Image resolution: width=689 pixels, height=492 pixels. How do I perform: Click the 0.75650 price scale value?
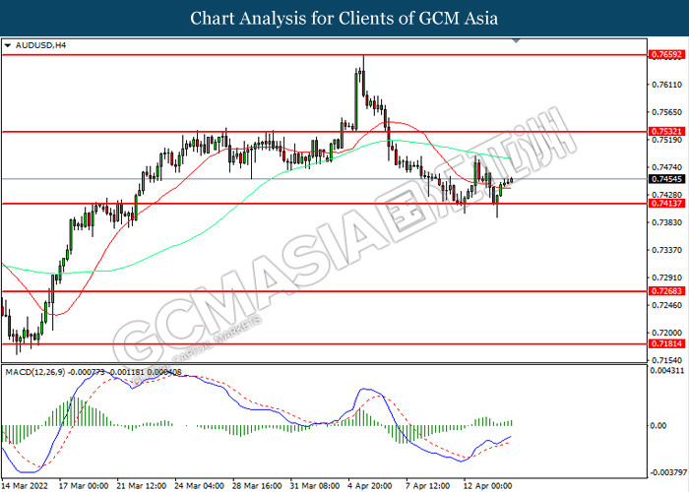coord(666,112)
